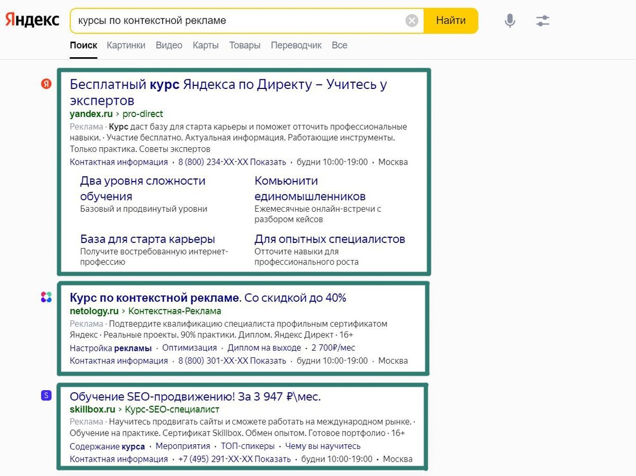
Task: Open the Переводчик tab
Action: pos(296,46)
